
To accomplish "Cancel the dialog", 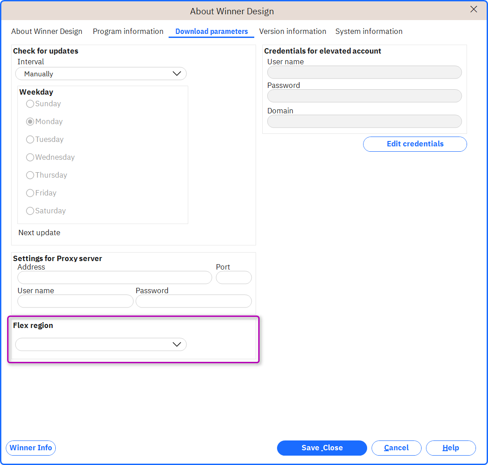I will tap(396, 448).
